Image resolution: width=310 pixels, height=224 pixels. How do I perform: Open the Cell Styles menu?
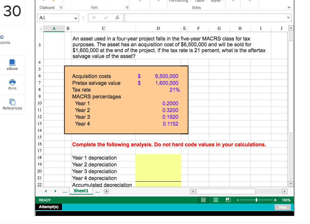217,1
